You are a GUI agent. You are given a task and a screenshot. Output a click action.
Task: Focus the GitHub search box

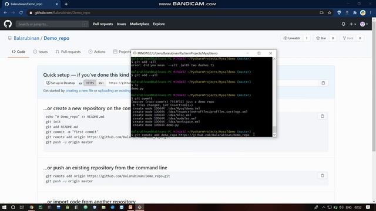tap(52, 24)
